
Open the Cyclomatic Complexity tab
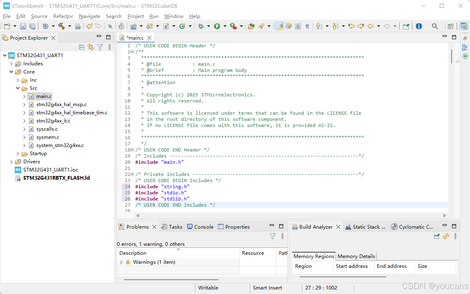click(412, 227)
